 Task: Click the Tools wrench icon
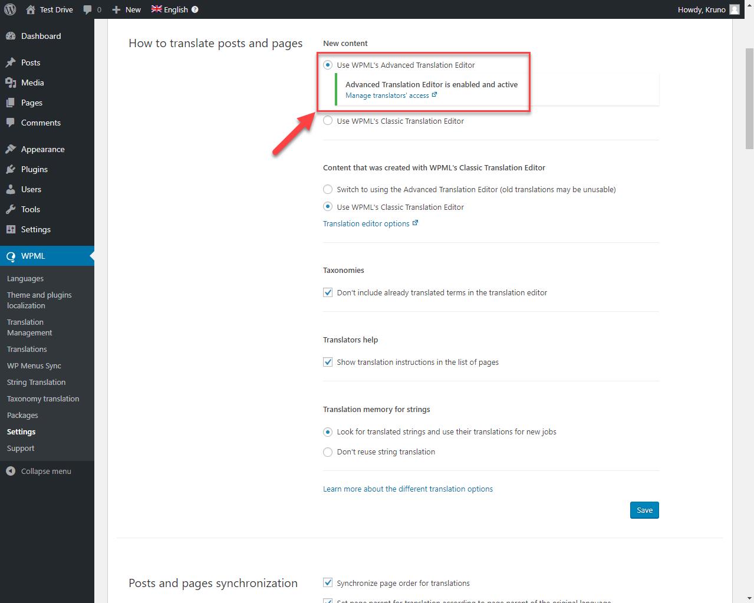tap(11, 209)
